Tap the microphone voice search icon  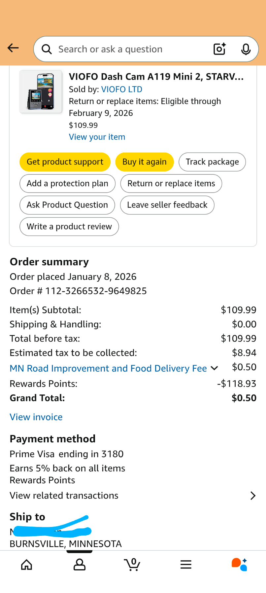point(246,49)
